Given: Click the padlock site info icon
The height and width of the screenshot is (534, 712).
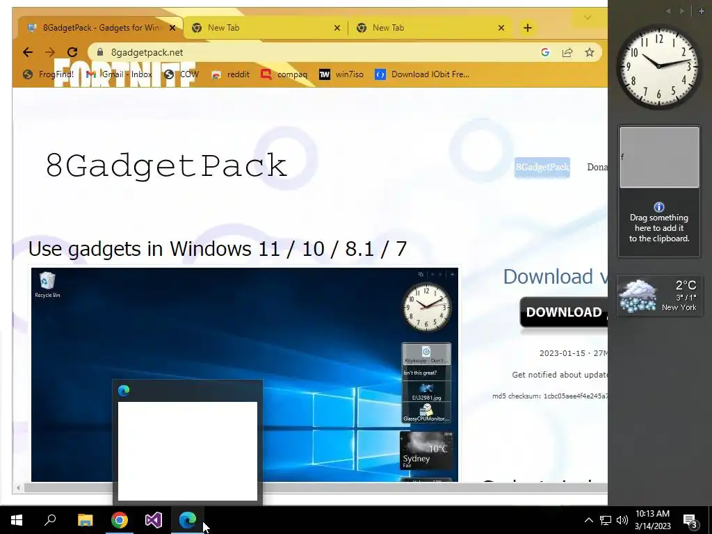Looking at the screenshot, I should click(100, 52).
